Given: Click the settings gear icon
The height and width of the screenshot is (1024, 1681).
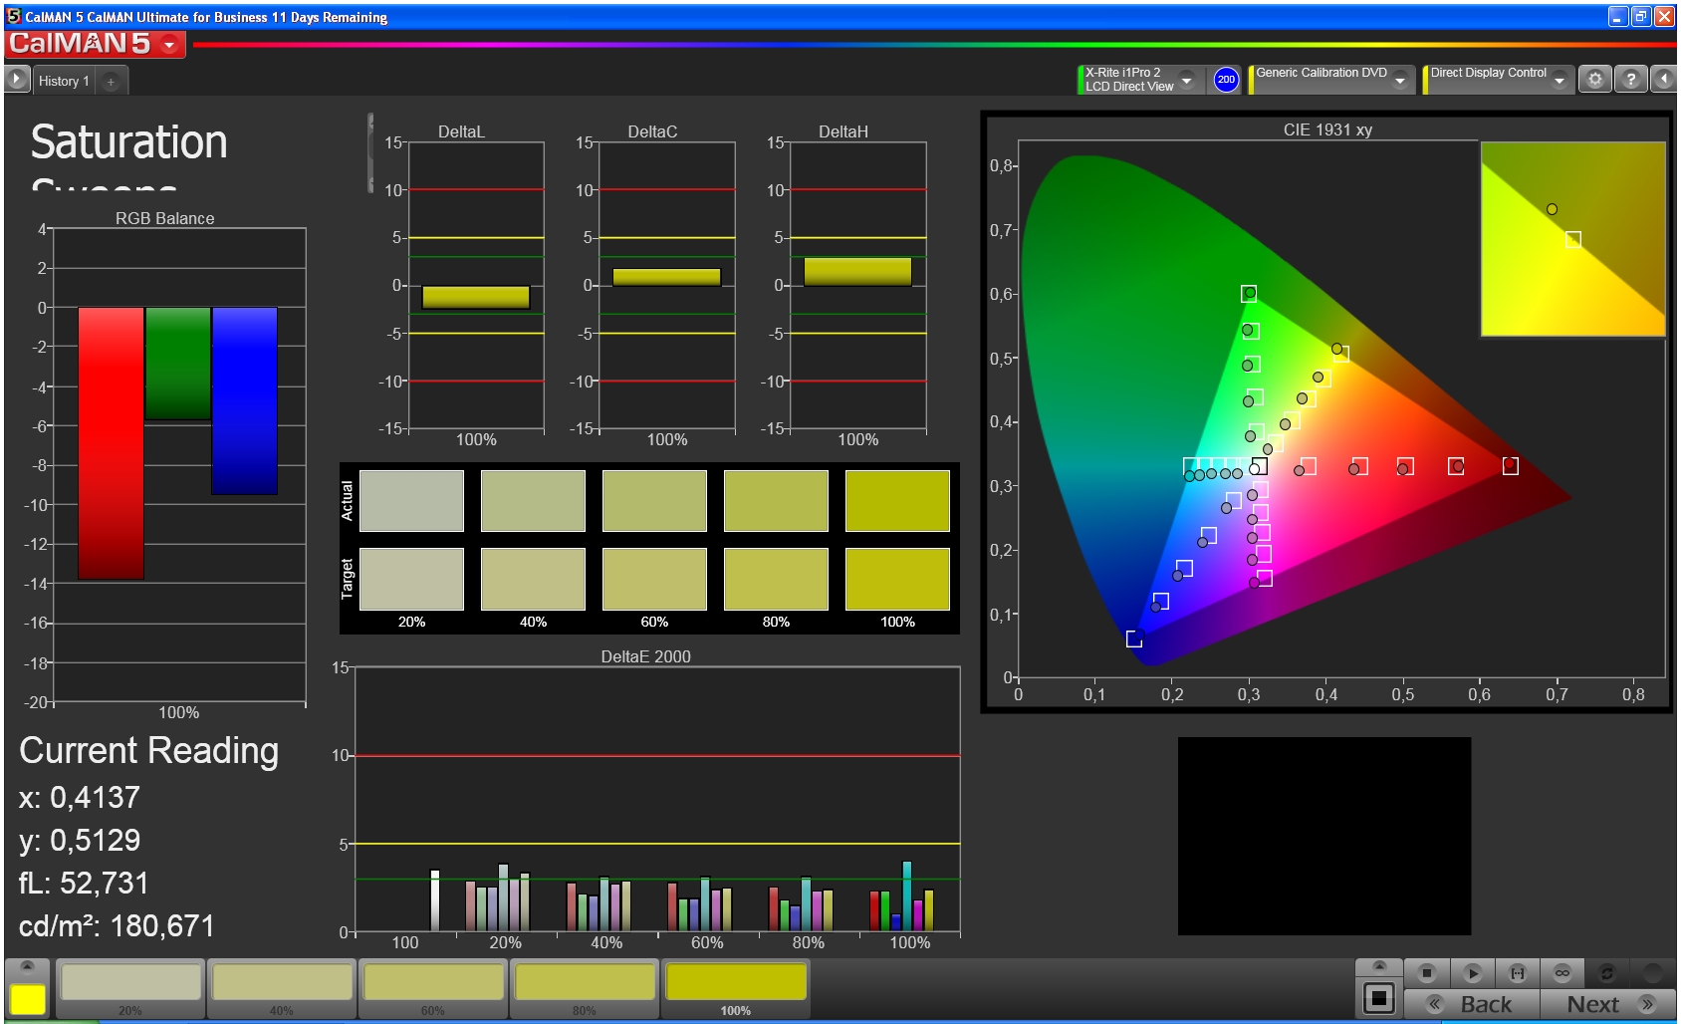Looking at the screenshot, I should (1594, 80).
